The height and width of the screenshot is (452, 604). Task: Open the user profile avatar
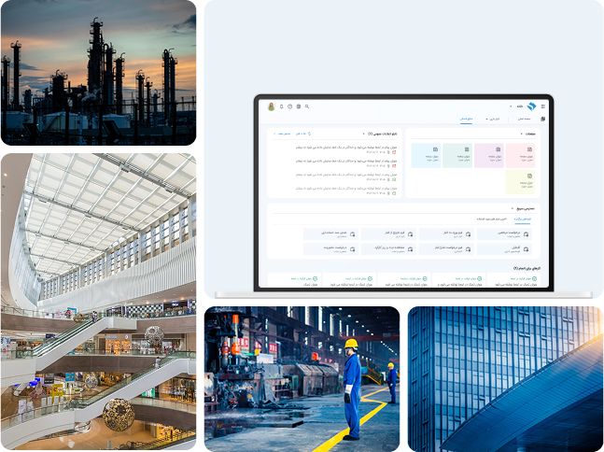point(272,106)
